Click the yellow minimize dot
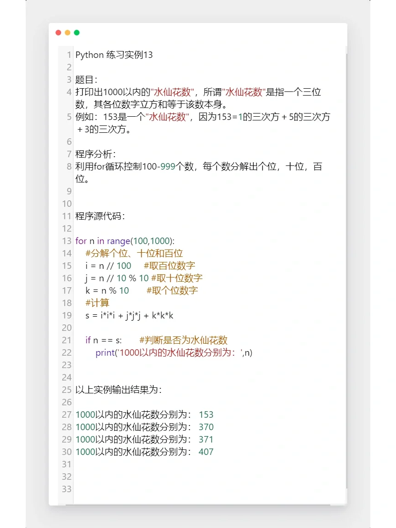This screenshot has height=528, width=396. tap(68, 33)
